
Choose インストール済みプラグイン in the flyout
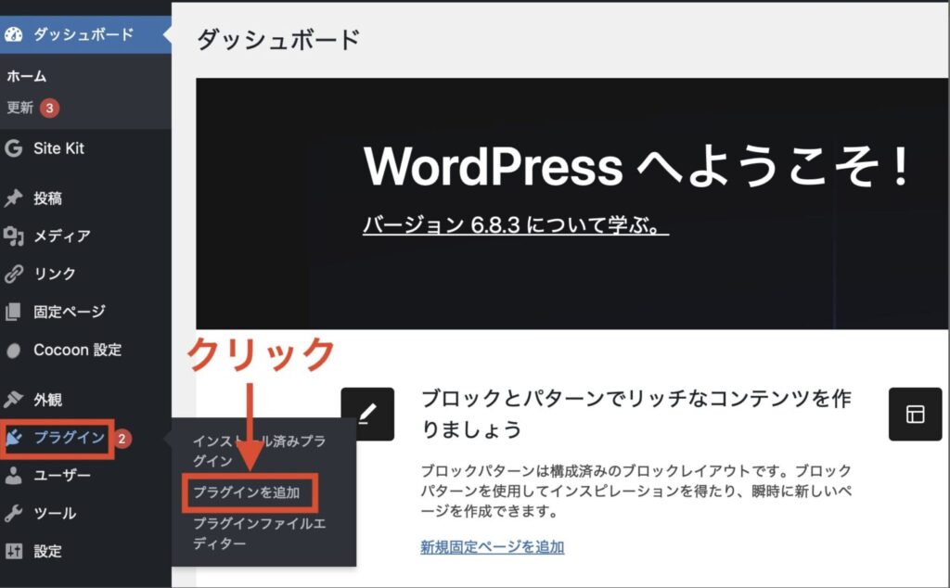click(x=258, y=450)
